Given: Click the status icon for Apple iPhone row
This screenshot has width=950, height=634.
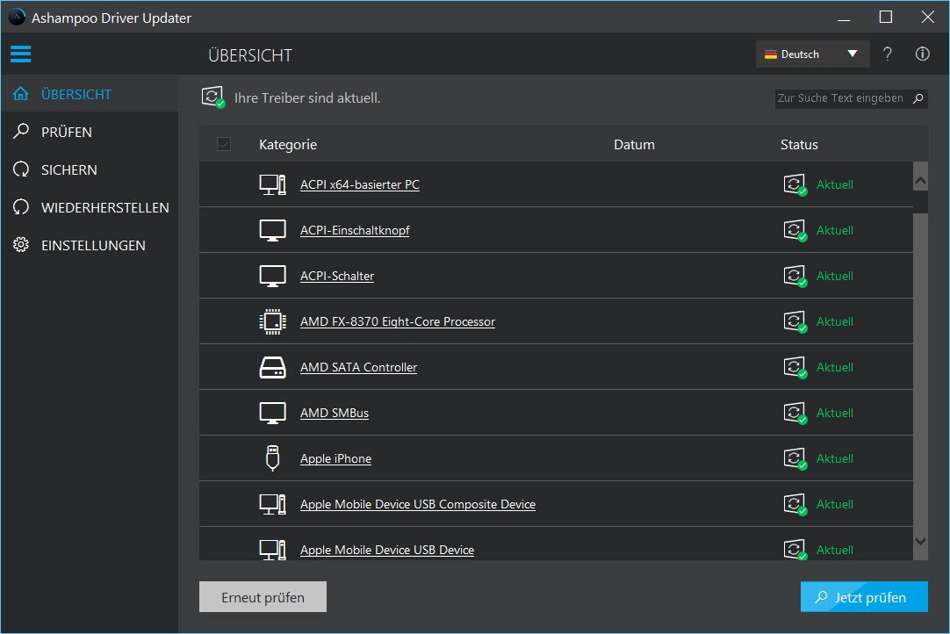Looking at the screenshot, I should 795,458.
